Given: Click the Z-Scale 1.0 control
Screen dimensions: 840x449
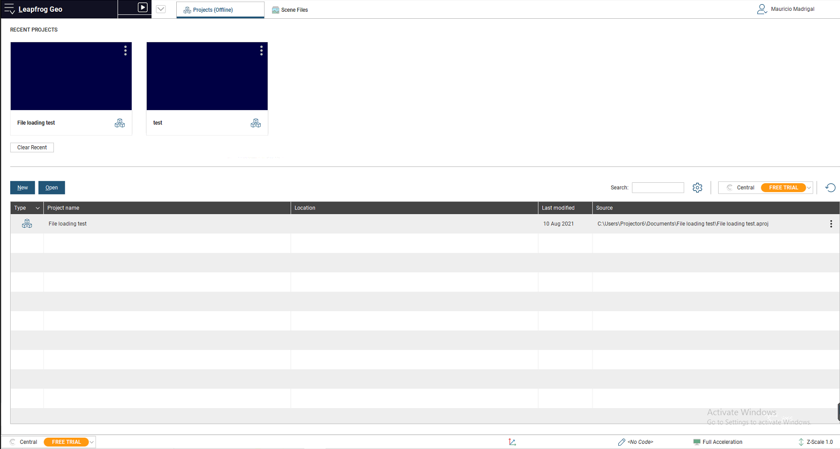Looking at the screenshot, I should coord(816,442).
